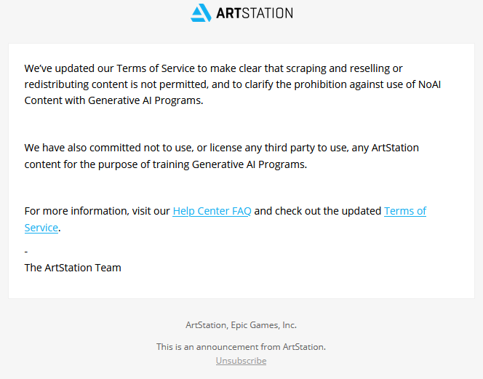Click the 'ArtStation, Epic Games, Inc.' footer text
Viewport: 483px width, 379px height.
[x=242, y=325]
